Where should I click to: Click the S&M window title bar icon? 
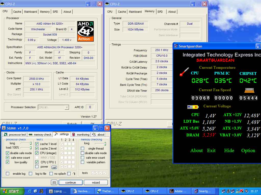tap(4, 128)
